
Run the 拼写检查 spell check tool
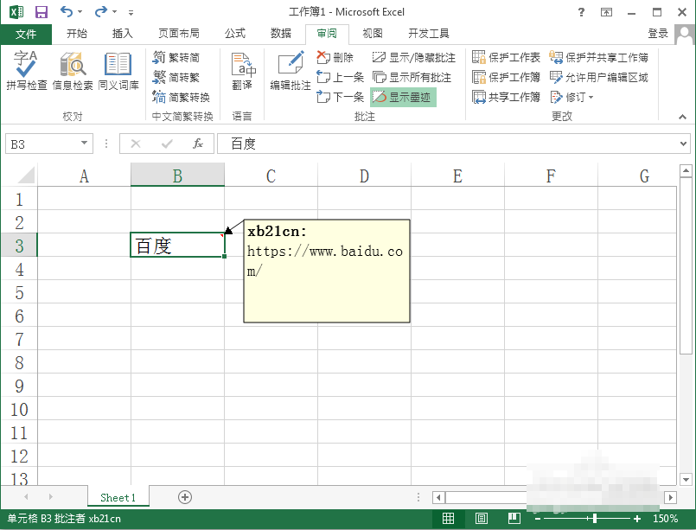point(25,70)
